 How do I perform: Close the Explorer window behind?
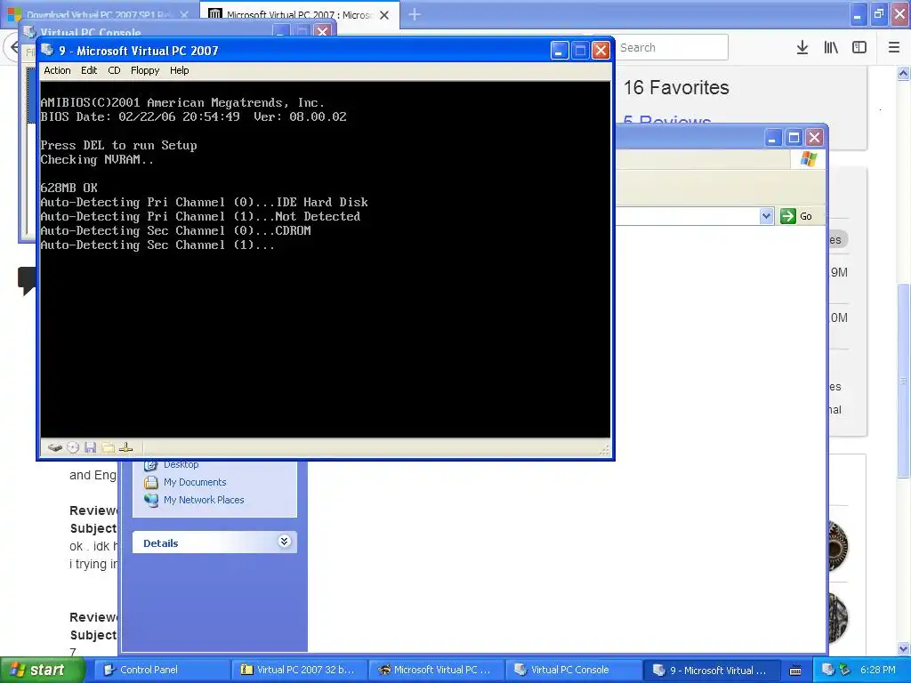pyautogui.click(x=815, y=138)
